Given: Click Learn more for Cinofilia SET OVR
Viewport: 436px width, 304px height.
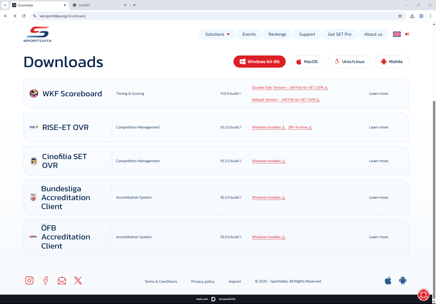Looking at the screenshot, I should [379, 161].
